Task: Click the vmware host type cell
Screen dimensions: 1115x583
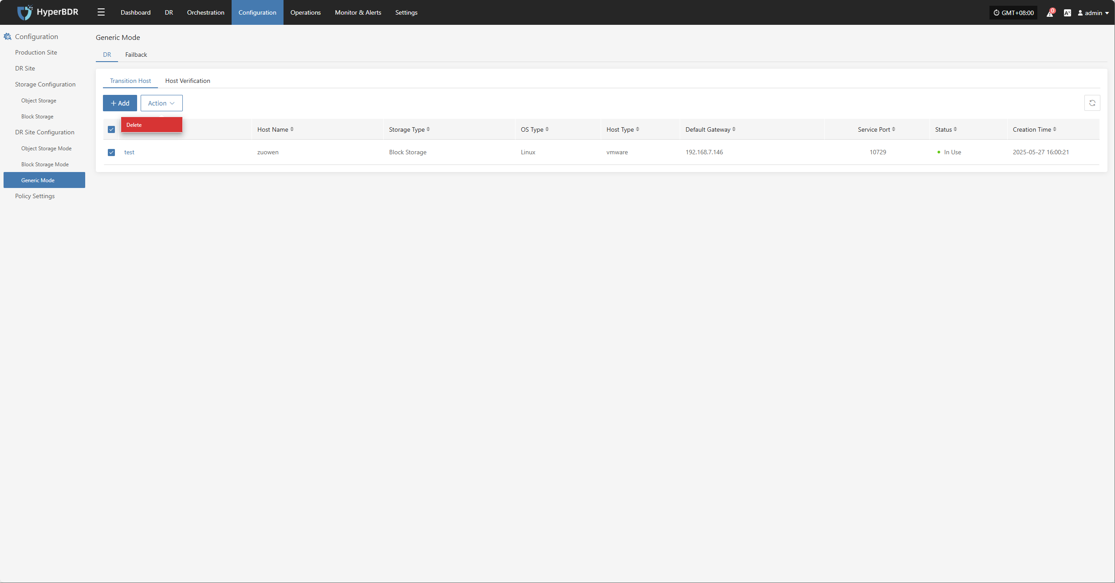Action: (x=617, y=152)
